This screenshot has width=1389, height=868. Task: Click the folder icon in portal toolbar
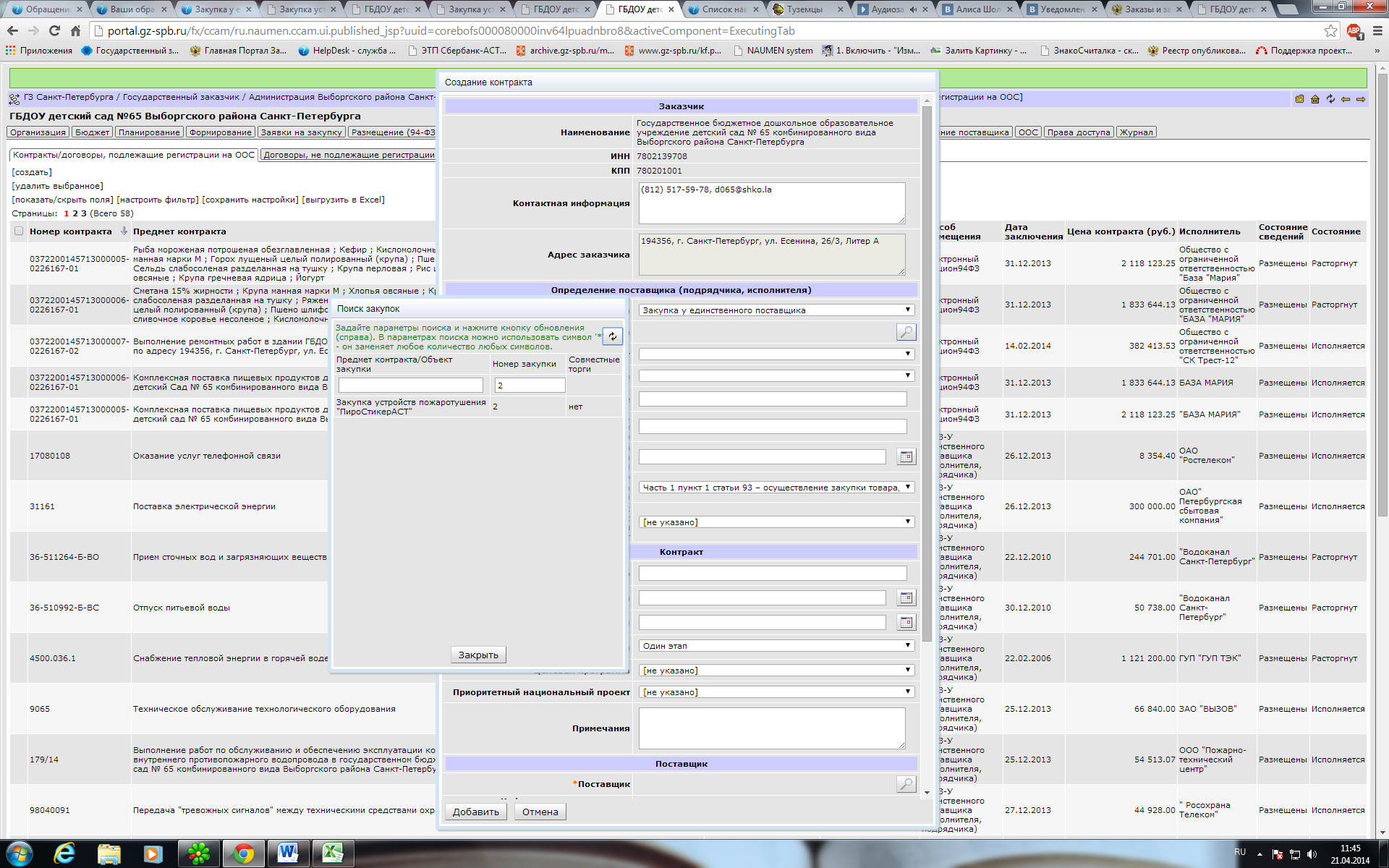(1300, 99)
